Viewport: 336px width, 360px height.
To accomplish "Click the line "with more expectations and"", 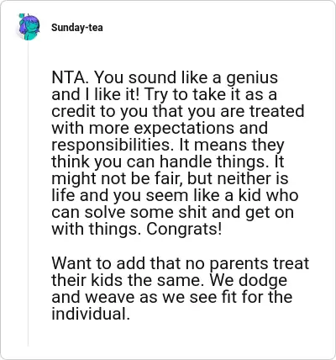I will (x=160, y=128).
